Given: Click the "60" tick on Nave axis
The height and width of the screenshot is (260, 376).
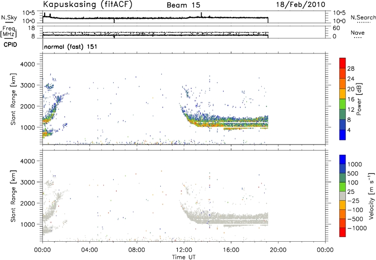Looking at the screenshot, I should click(336, 28).
